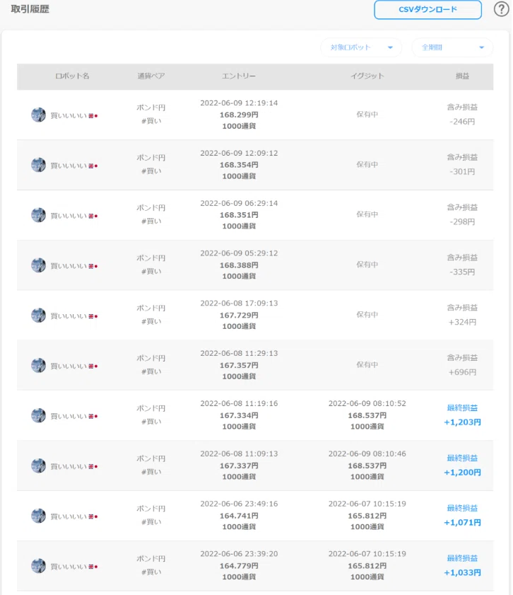513x595 pixels.
Task: Click robot avatar for 12:19:14 entry
Action: tap(38, 115)
